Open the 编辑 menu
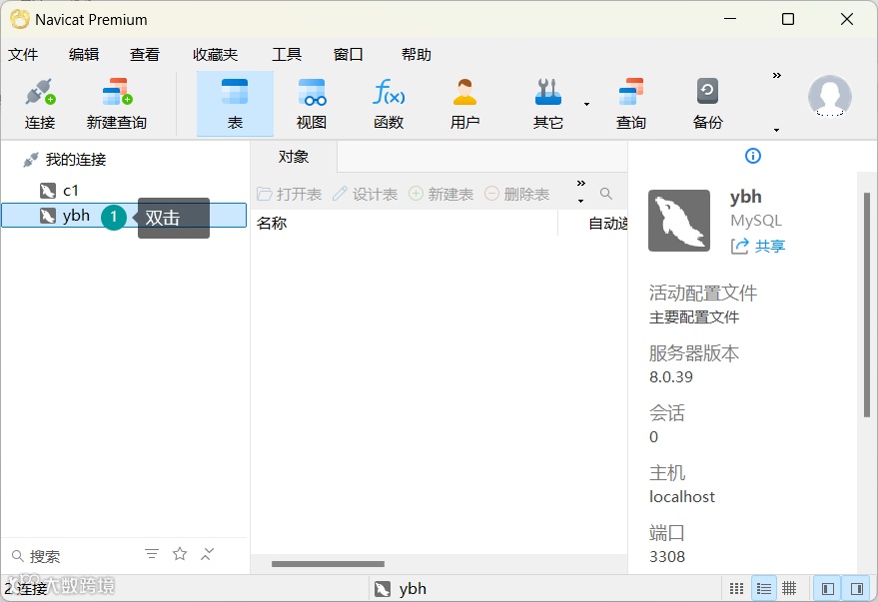This screenshot has height=602, width=878. tap(84, 54)
